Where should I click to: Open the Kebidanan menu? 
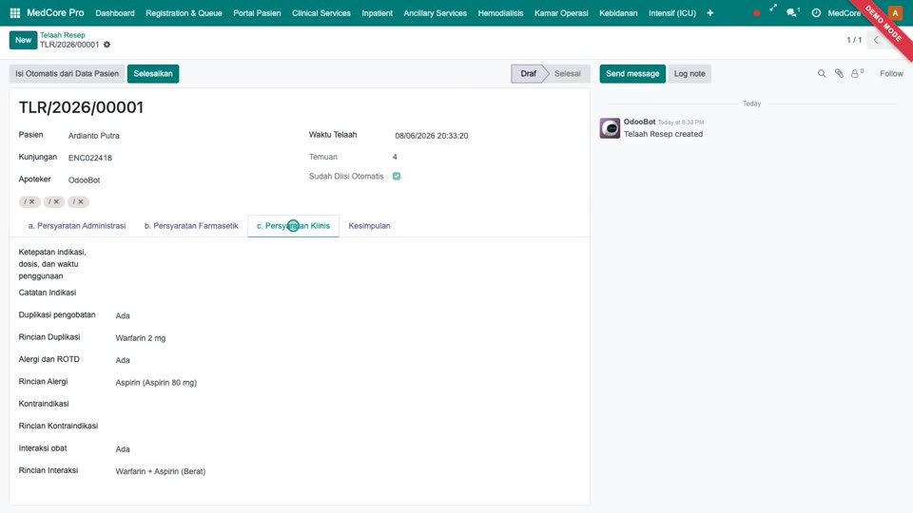coord(618,12)
